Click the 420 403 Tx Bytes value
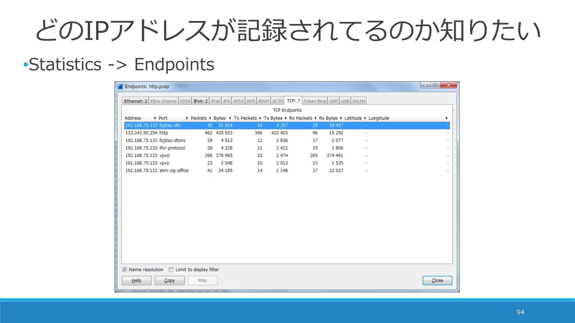 point(279,133)
